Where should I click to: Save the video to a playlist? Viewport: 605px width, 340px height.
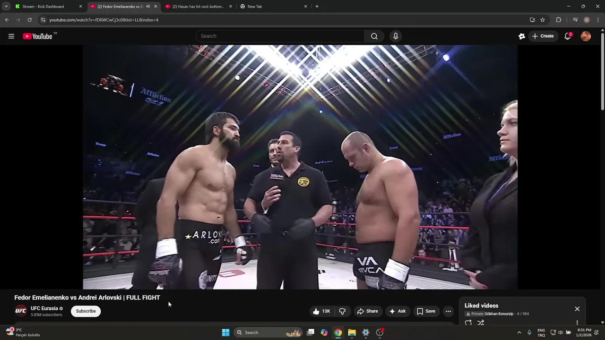point(425,311)
